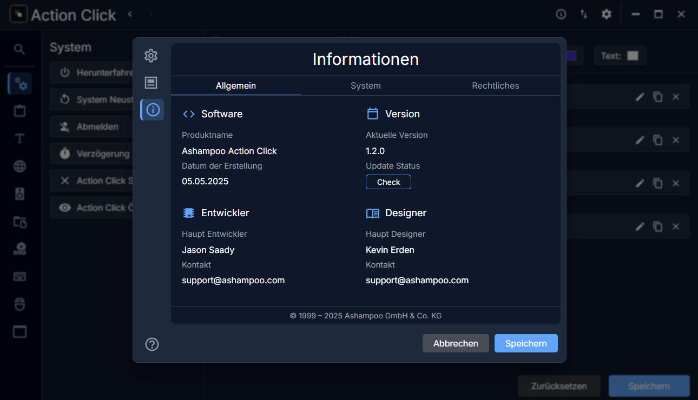Click the name Kevin Erden
This screenshot has height=400, width=698.
pyautogui.click(x=390, y=250)
